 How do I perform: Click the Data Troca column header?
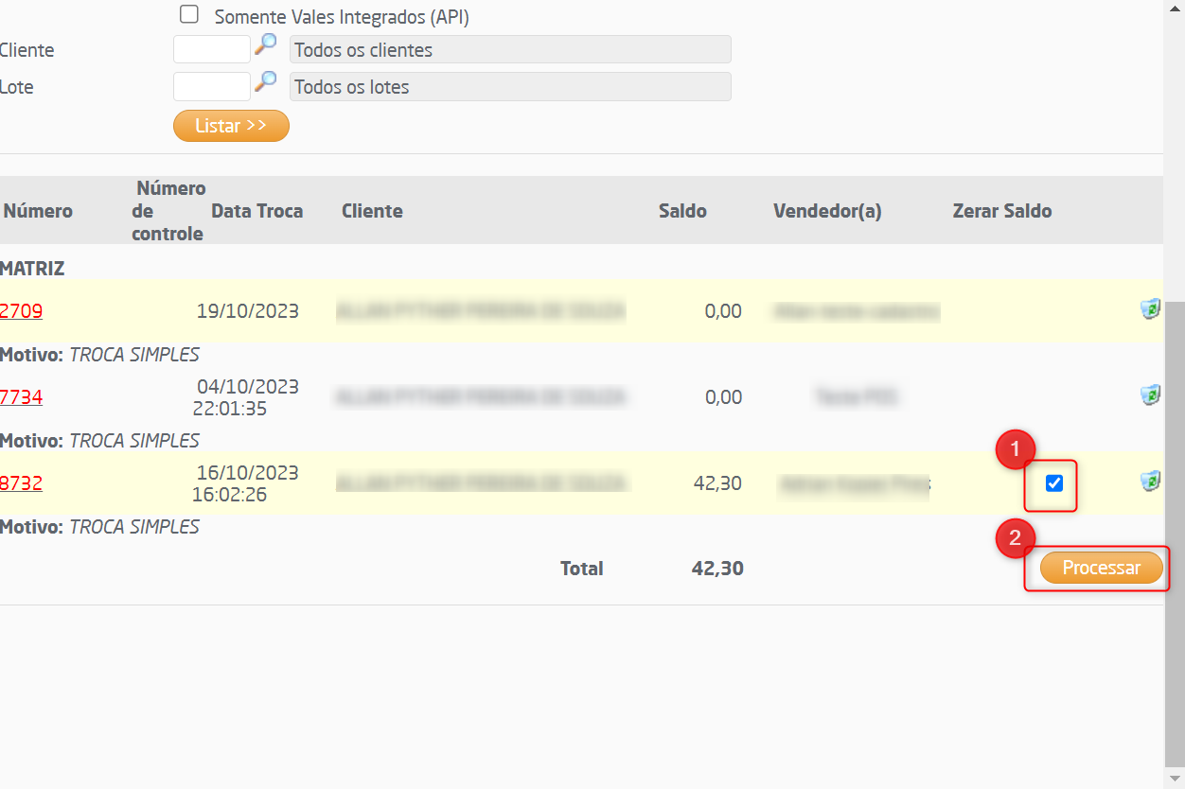click(257, 211)
